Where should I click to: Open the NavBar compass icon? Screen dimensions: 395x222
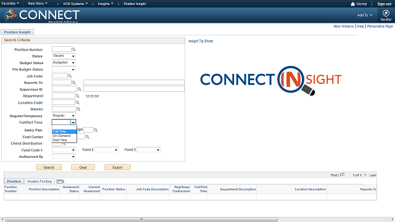click(x=386, y=13)
